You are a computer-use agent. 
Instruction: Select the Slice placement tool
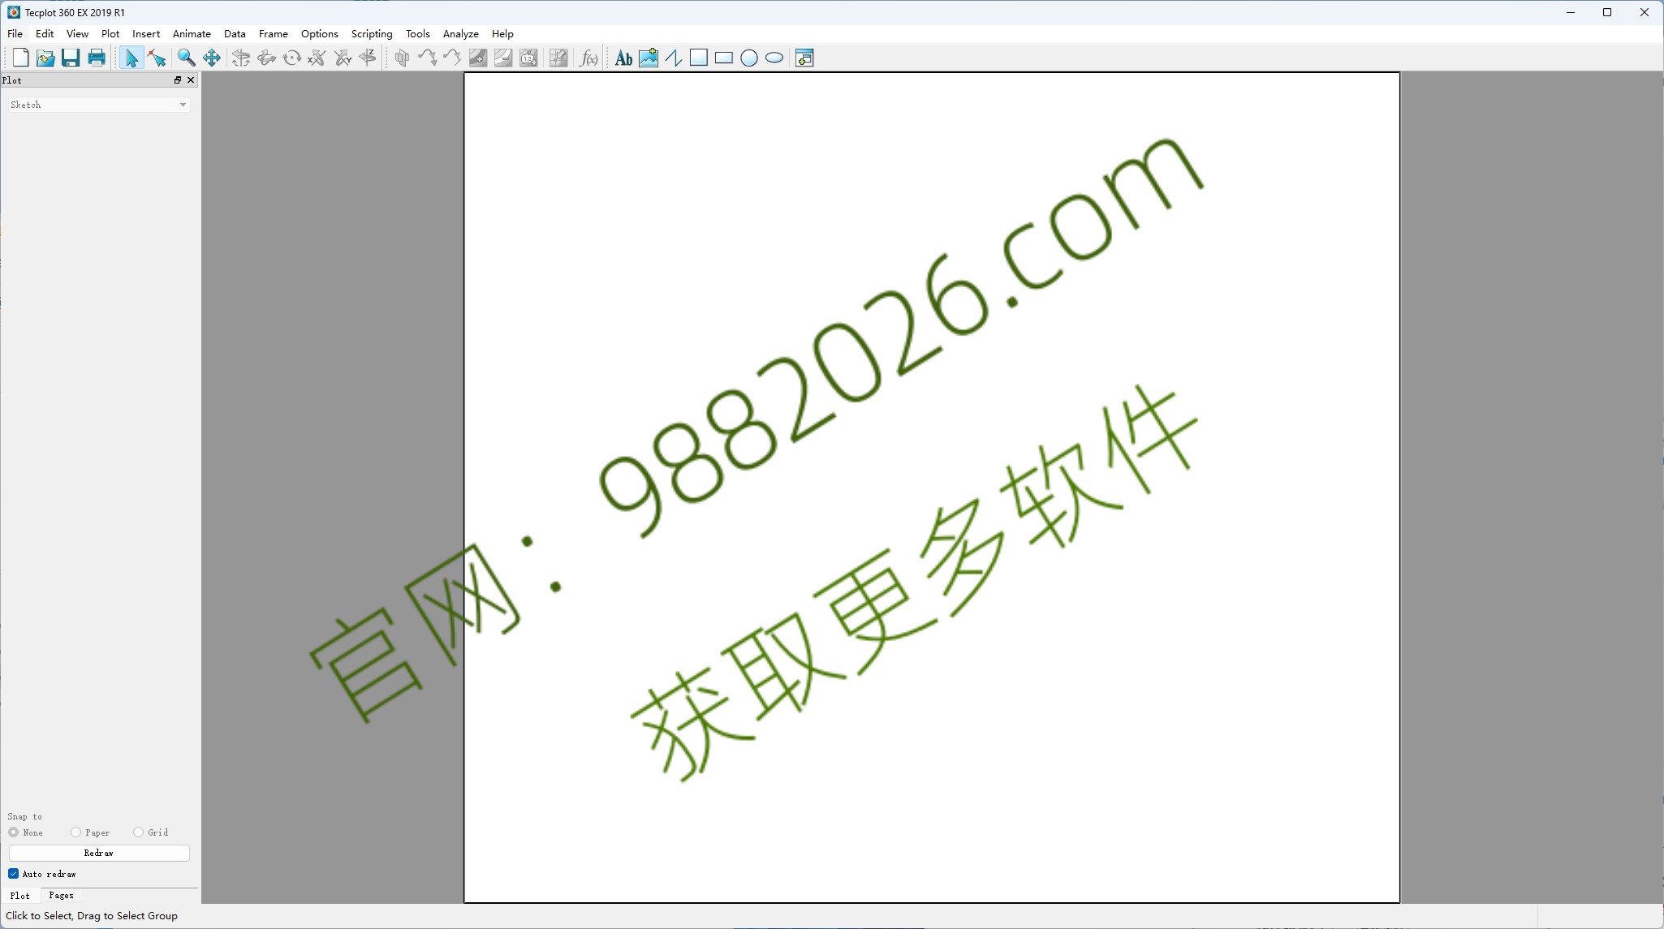pos(402,58)
